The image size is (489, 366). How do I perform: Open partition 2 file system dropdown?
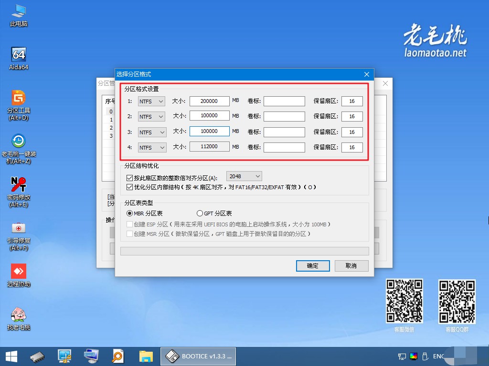pos(151,117)
